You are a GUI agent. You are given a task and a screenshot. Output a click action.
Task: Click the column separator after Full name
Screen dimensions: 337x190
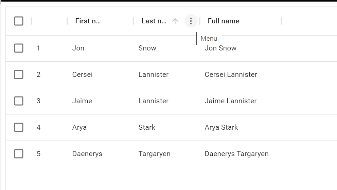pos(281,21)
